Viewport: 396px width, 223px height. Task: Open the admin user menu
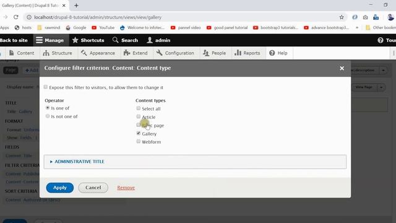[158, 40]
